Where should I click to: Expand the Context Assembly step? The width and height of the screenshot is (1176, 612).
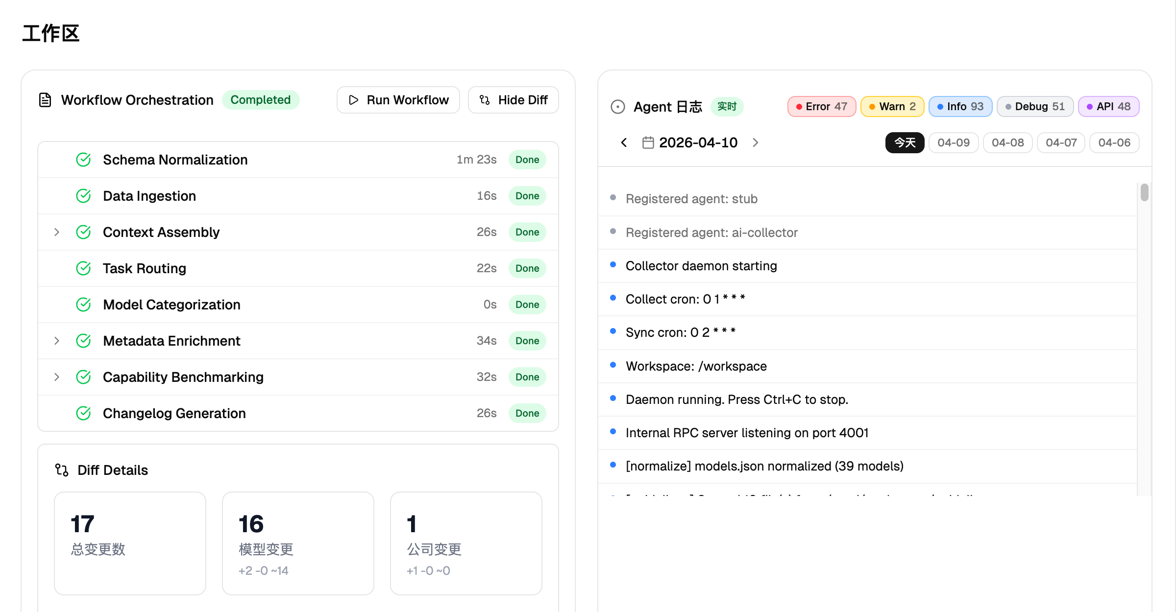(57, 232)
